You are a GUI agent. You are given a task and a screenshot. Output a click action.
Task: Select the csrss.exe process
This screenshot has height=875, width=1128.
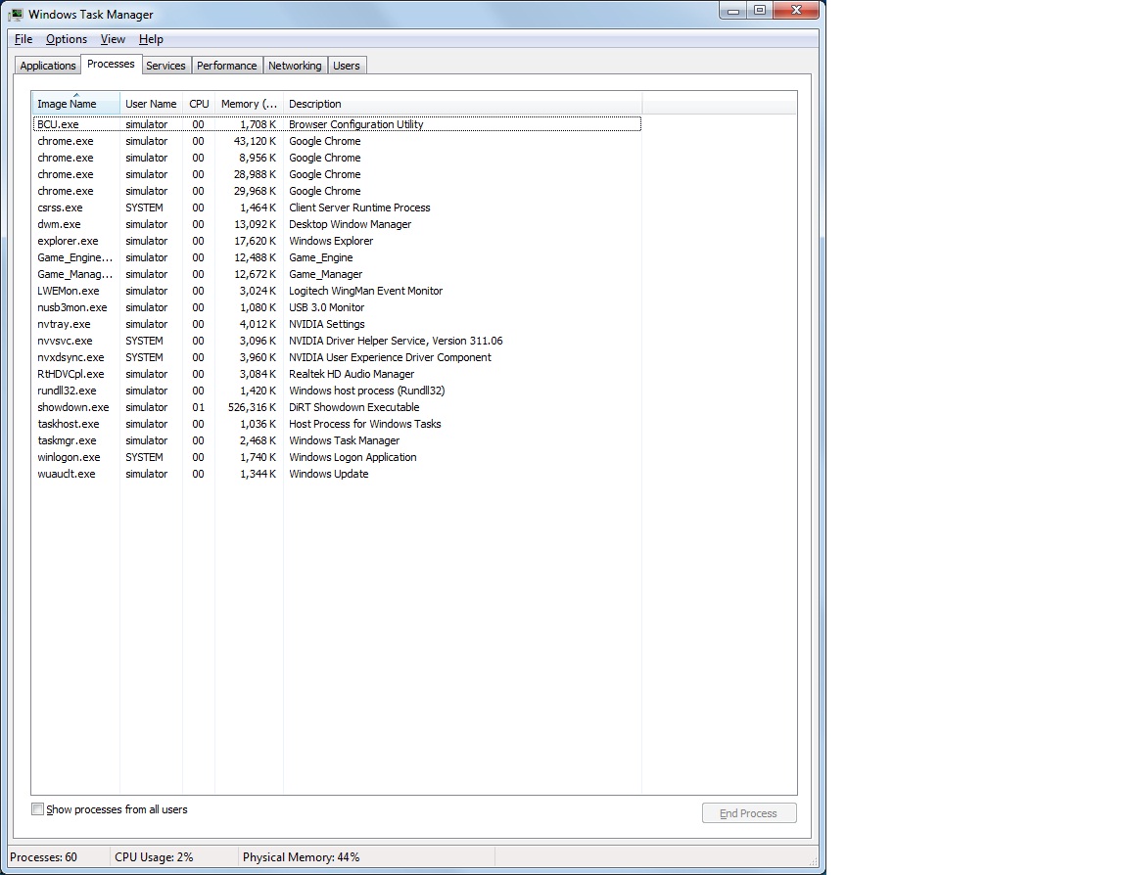(x=337, y=207)
